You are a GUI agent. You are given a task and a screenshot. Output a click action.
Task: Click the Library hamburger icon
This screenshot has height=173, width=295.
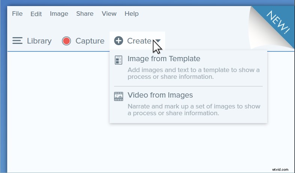pyautogui.click(x=17, y=41)
